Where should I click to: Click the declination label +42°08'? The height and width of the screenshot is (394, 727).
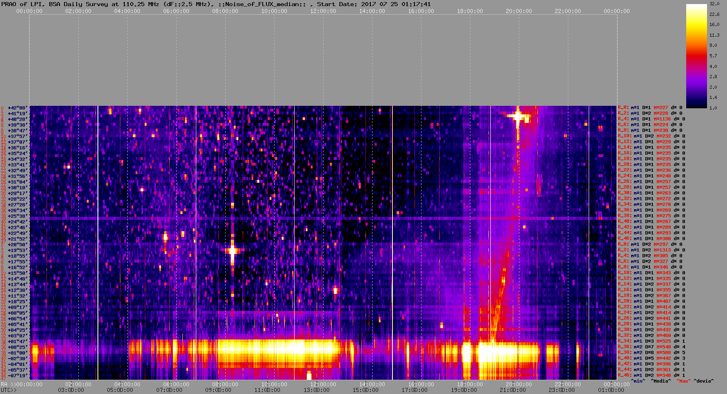(x=18, y=108)
